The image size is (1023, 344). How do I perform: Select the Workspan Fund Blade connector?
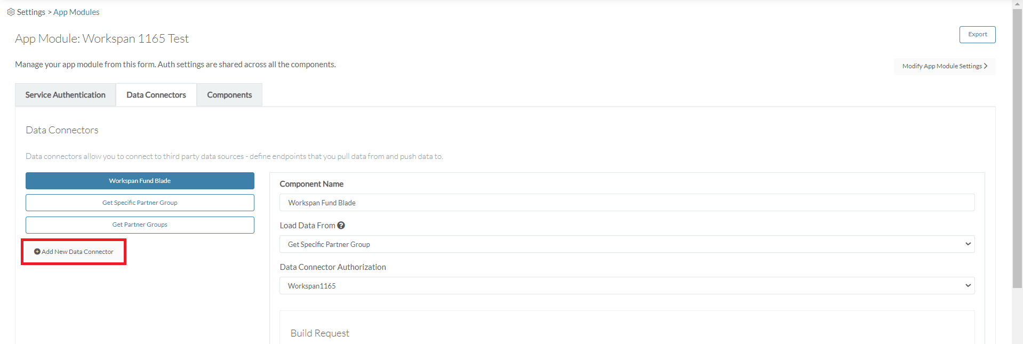point(140,181)
